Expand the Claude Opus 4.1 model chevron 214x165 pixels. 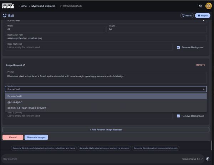coord(202,159)
